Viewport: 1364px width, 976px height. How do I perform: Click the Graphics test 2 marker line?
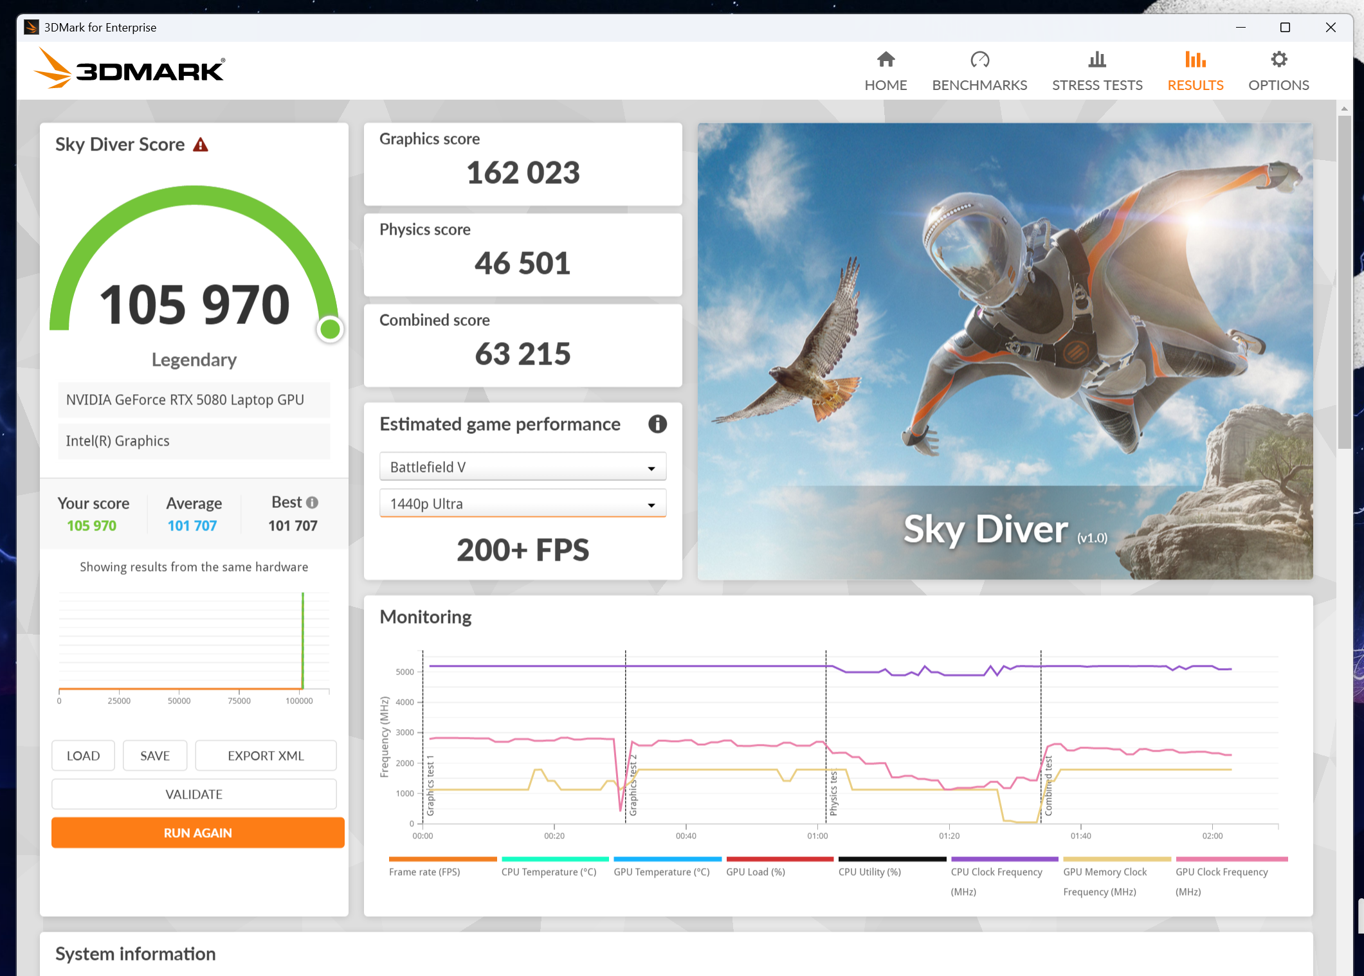[626, 737]
